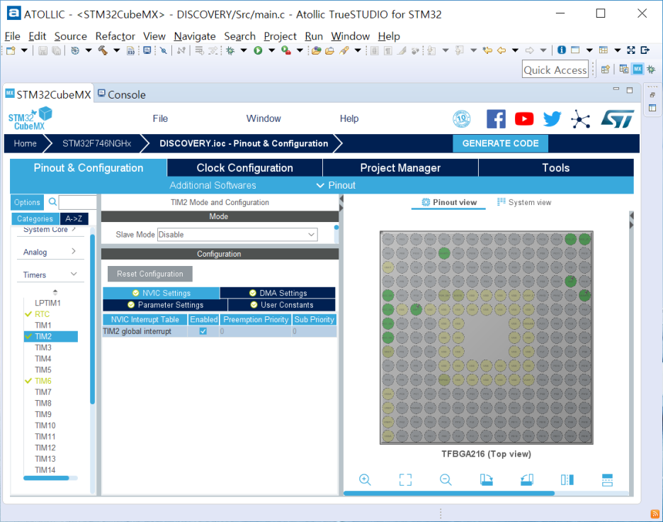Screen dimensions: 663x522
Task: Click the New project toolbar icon
Action: click(x=11, y=50)
